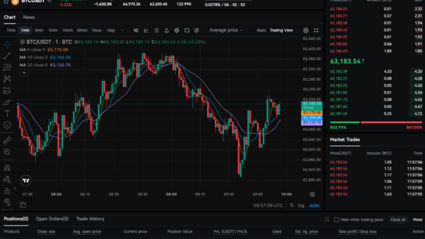
Task: Toggle auto scale mode
Action: click(x=314, y=206)
